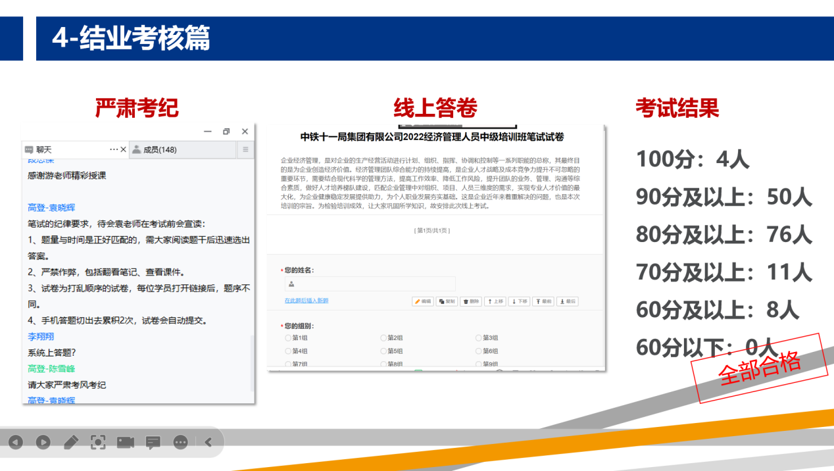
Task: Click the 60分及以上：8人 result line
Action: pos(717,309)
